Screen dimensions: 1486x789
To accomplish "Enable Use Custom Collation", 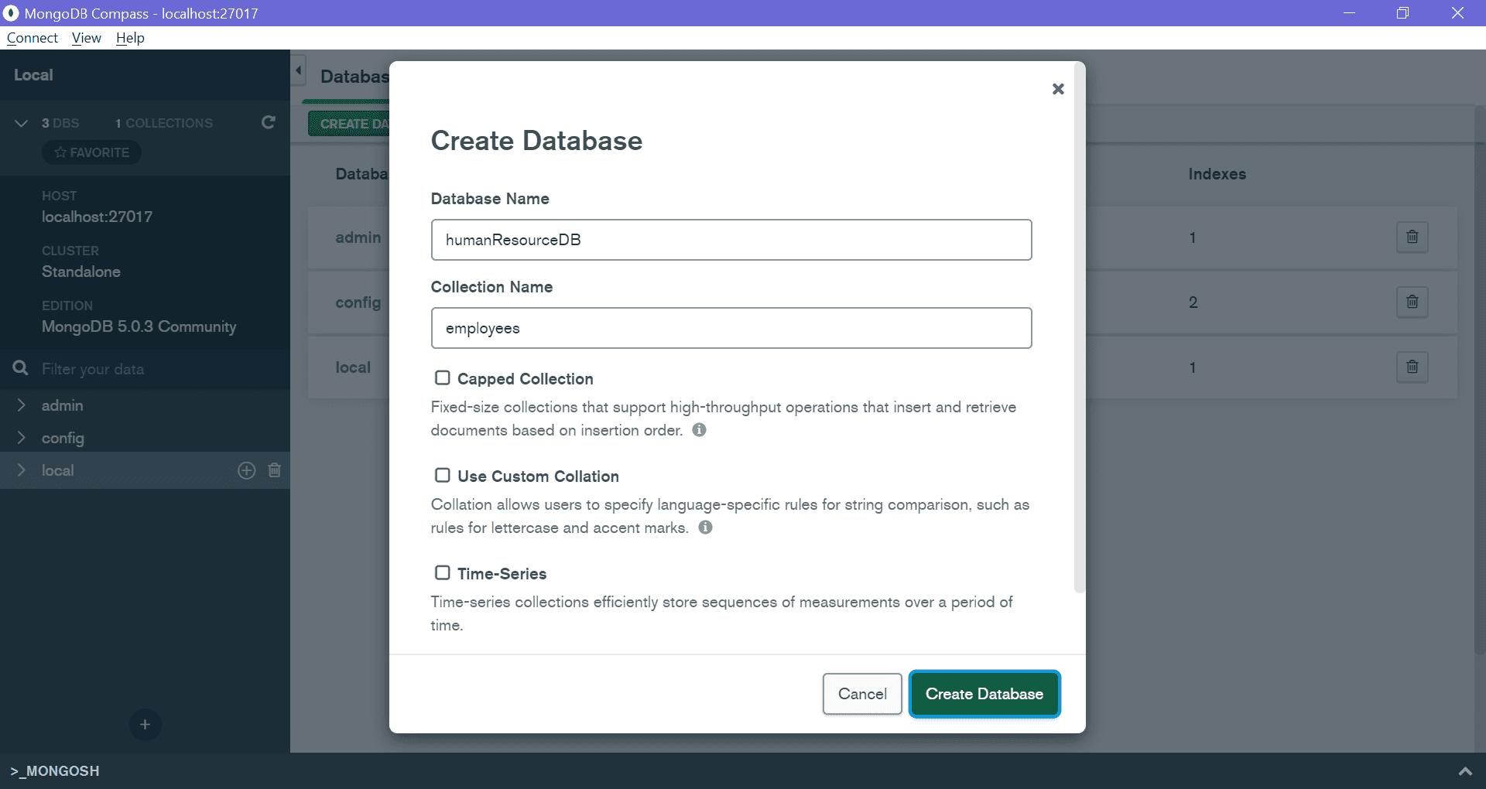I will [442, 475].
